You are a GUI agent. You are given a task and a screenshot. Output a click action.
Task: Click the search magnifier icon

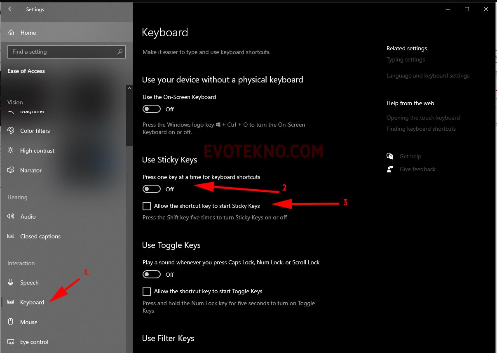[x=120, y=52]
